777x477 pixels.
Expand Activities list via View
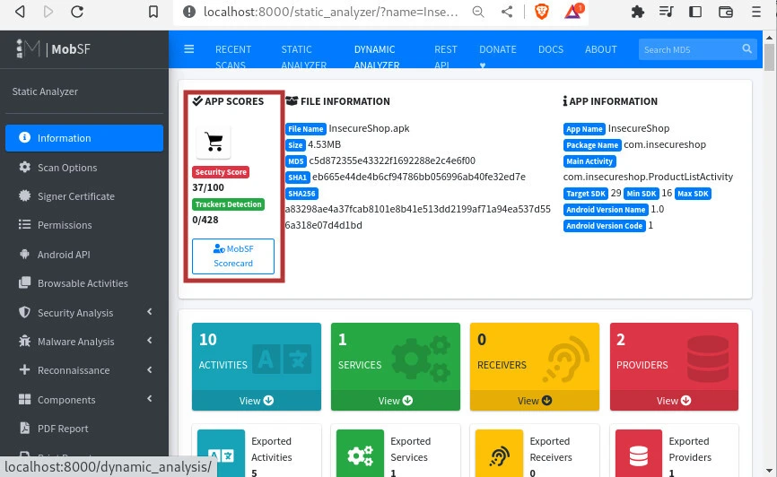tap(257, 401)
